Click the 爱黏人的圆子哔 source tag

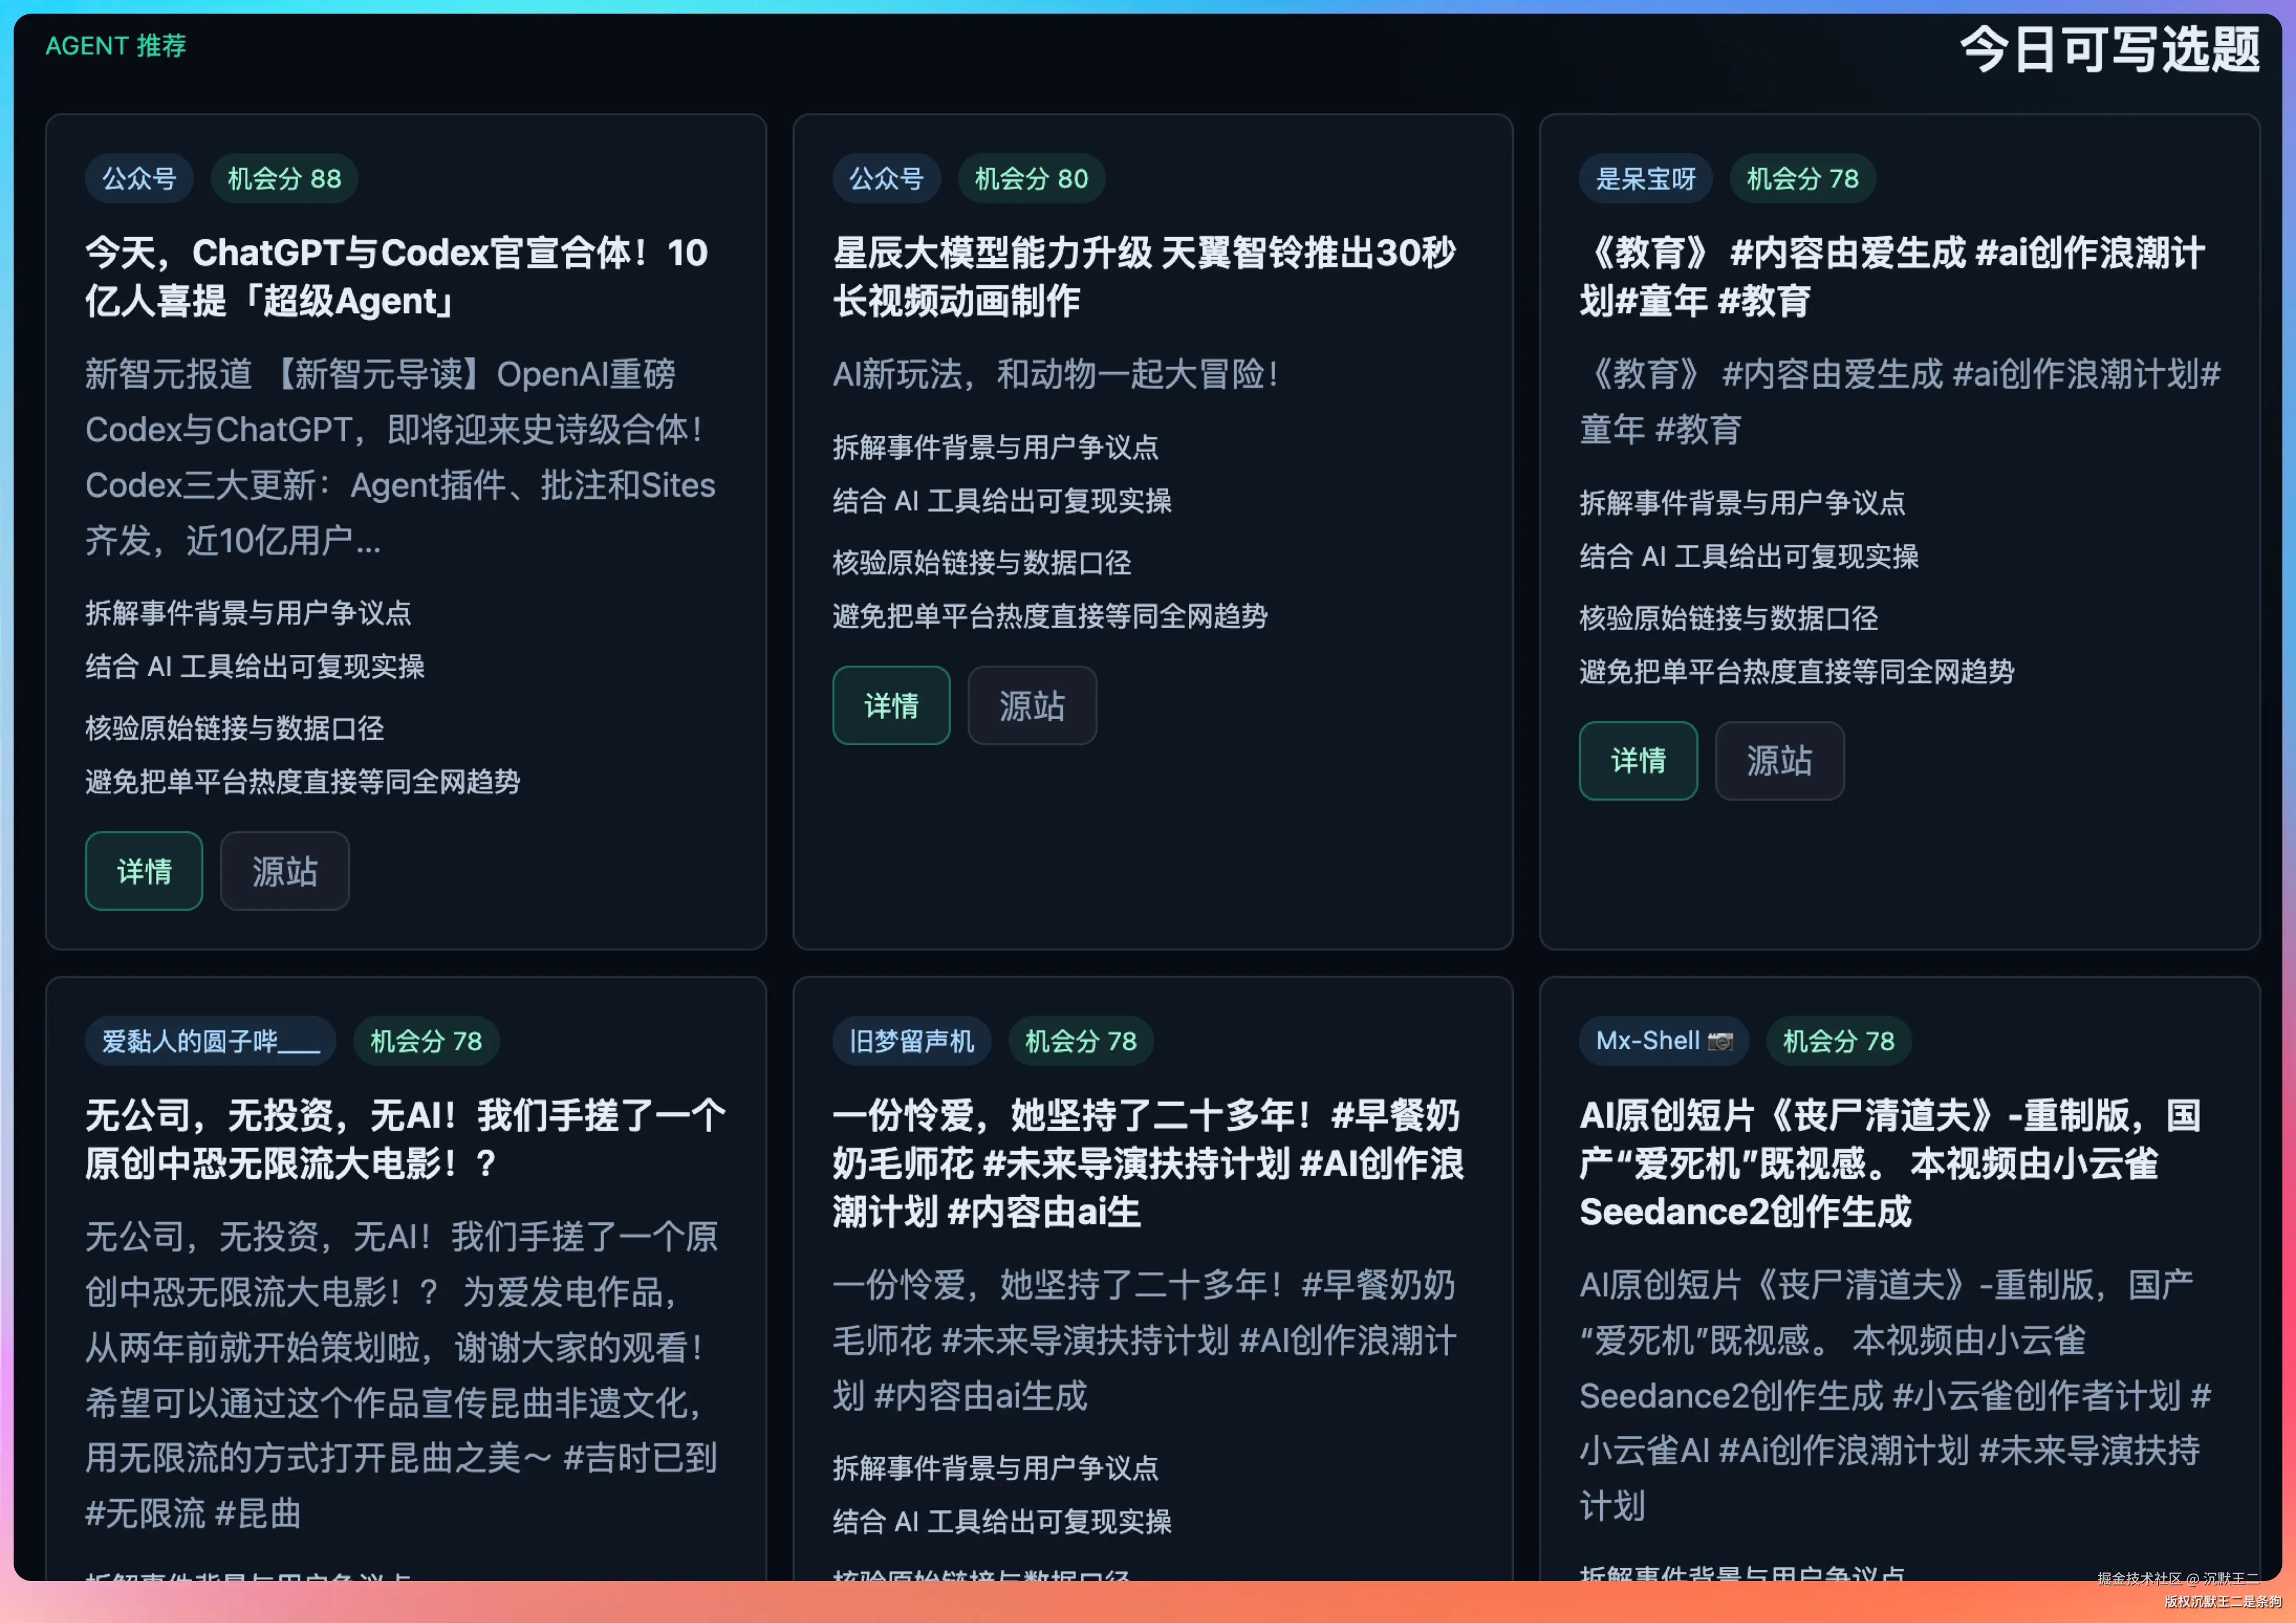point(211,1041)
